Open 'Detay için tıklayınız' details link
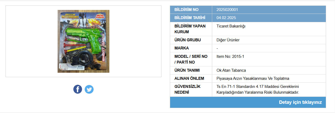The image size is (335, 113). 300,102
